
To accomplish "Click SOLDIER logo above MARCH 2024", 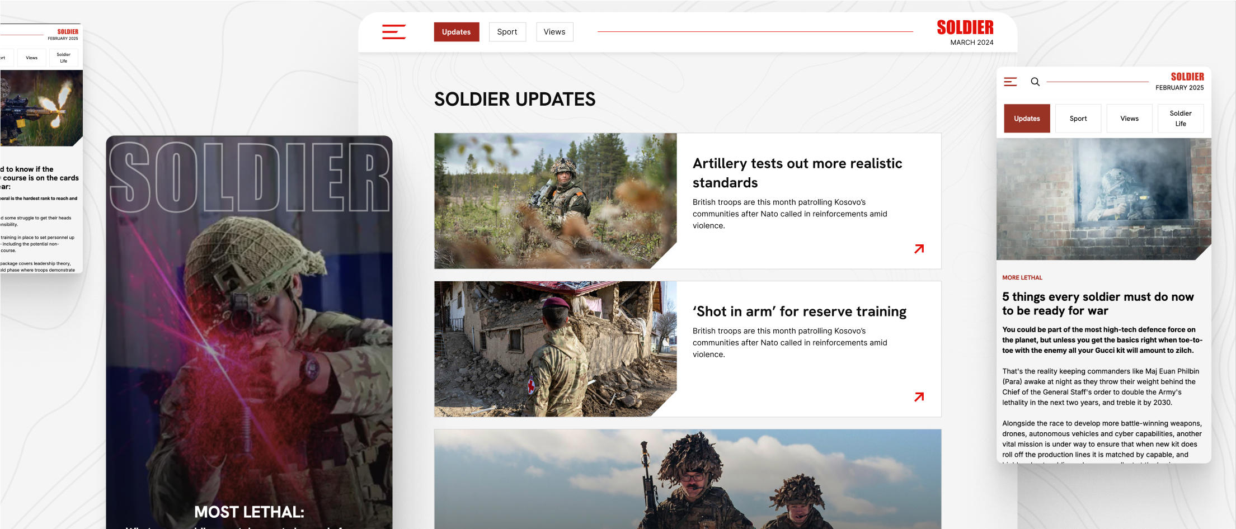I will tap(965, 27).
